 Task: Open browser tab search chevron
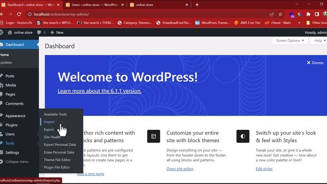pyautogui.click(x=297, y=4)
